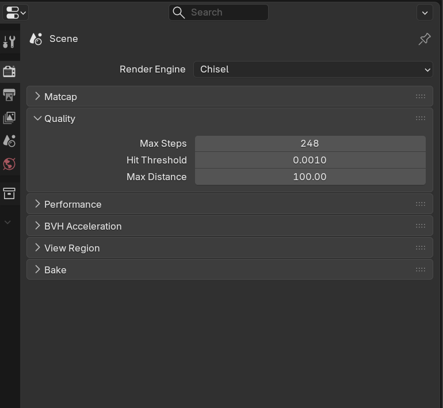
Task: Open the World properties tab
Action: [x=9, y=164]
